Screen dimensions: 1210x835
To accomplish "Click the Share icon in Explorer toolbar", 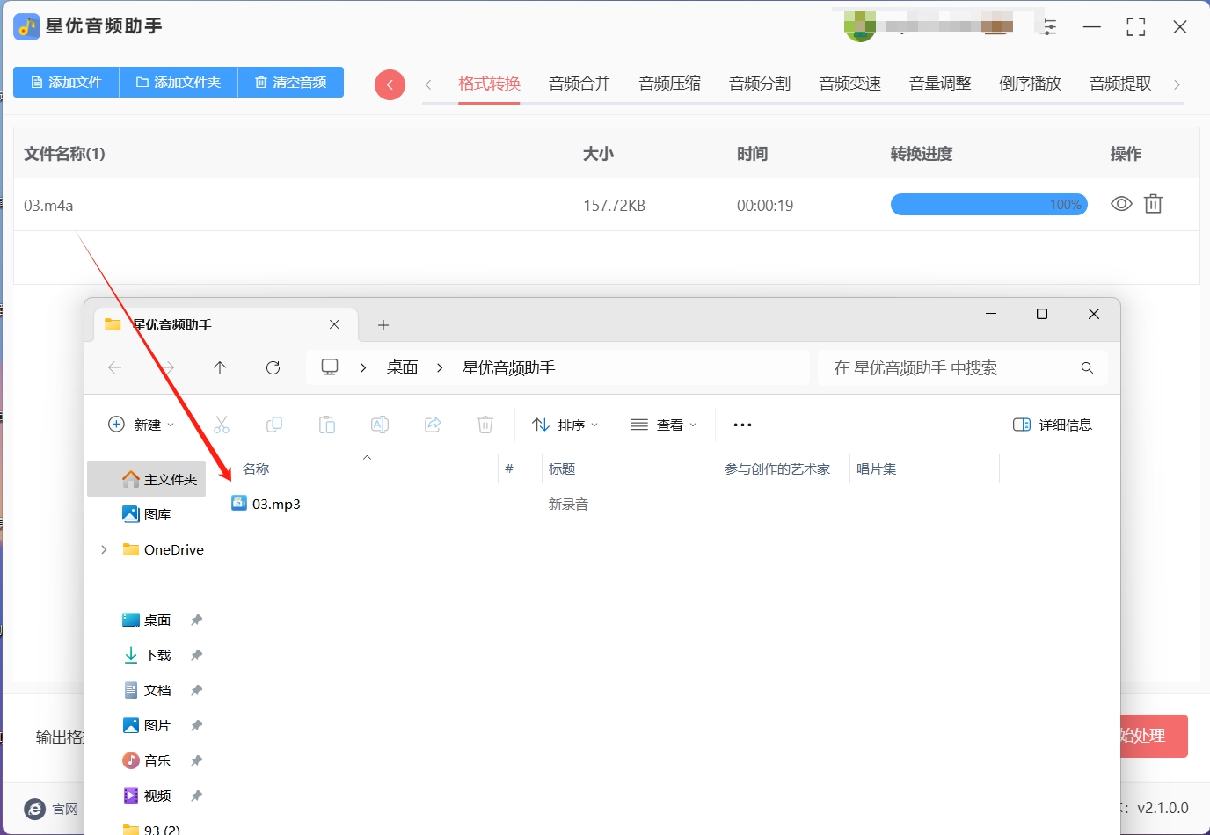I will click(433, 425).
